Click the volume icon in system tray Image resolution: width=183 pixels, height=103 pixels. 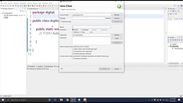tap(163, 100)
